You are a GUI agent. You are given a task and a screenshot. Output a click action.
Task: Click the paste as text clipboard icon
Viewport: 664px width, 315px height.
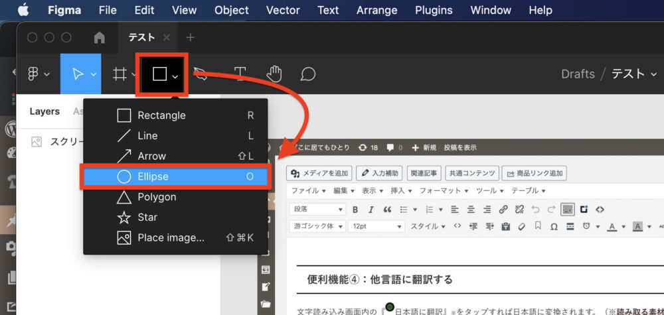[x=505, y=227]
